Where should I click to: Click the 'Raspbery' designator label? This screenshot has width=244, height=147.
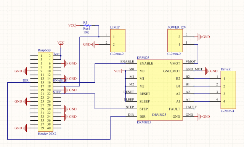tap(44, 50)
